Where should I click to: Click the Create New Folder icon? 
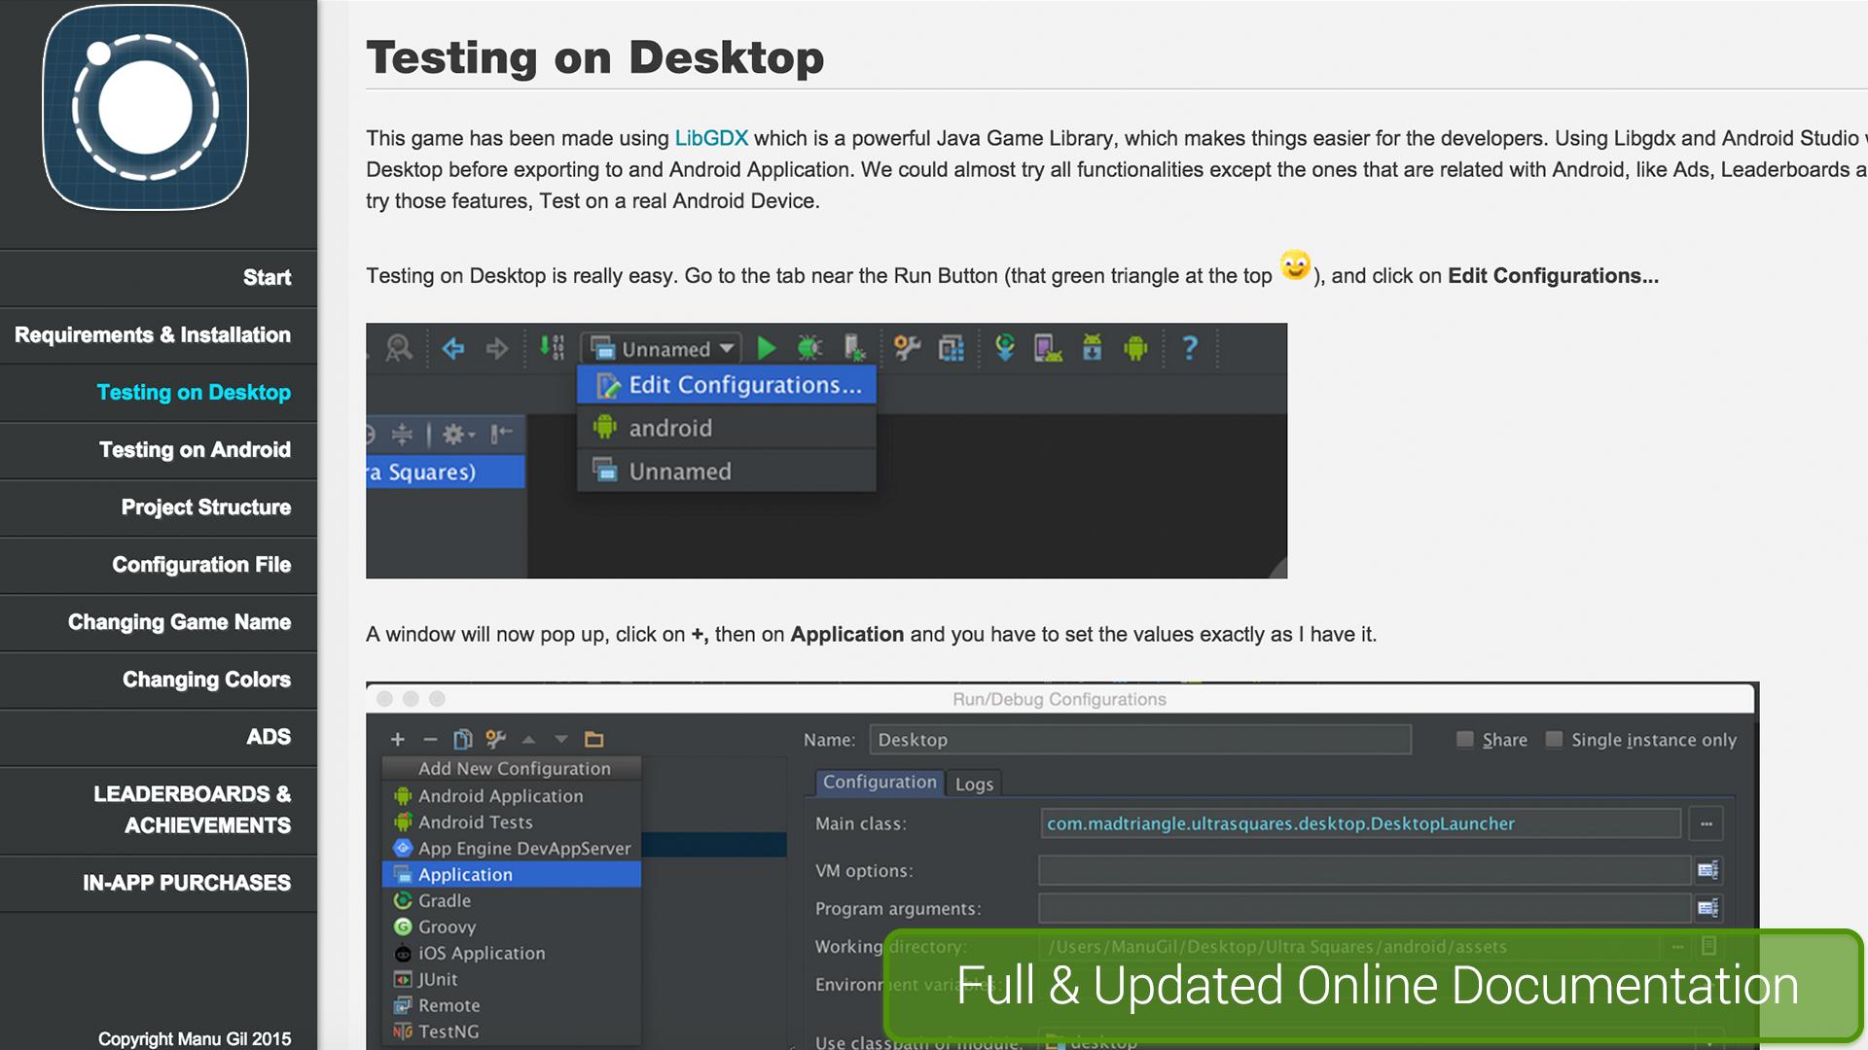click(593, 740)
